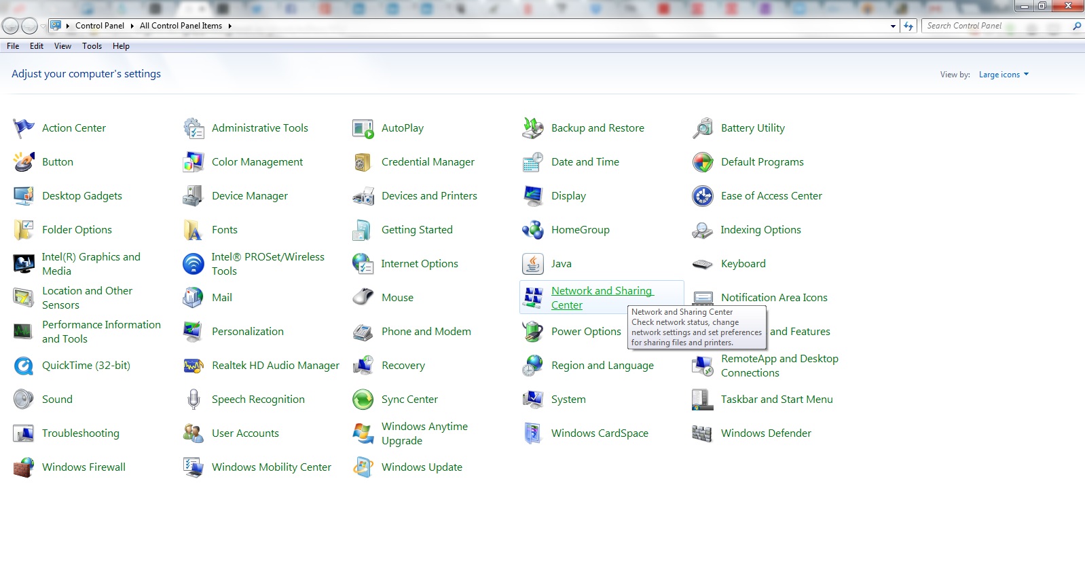
Task: Open the View by Large icons dropdown
Action: pyautogui.click(x=1004, y=75)
